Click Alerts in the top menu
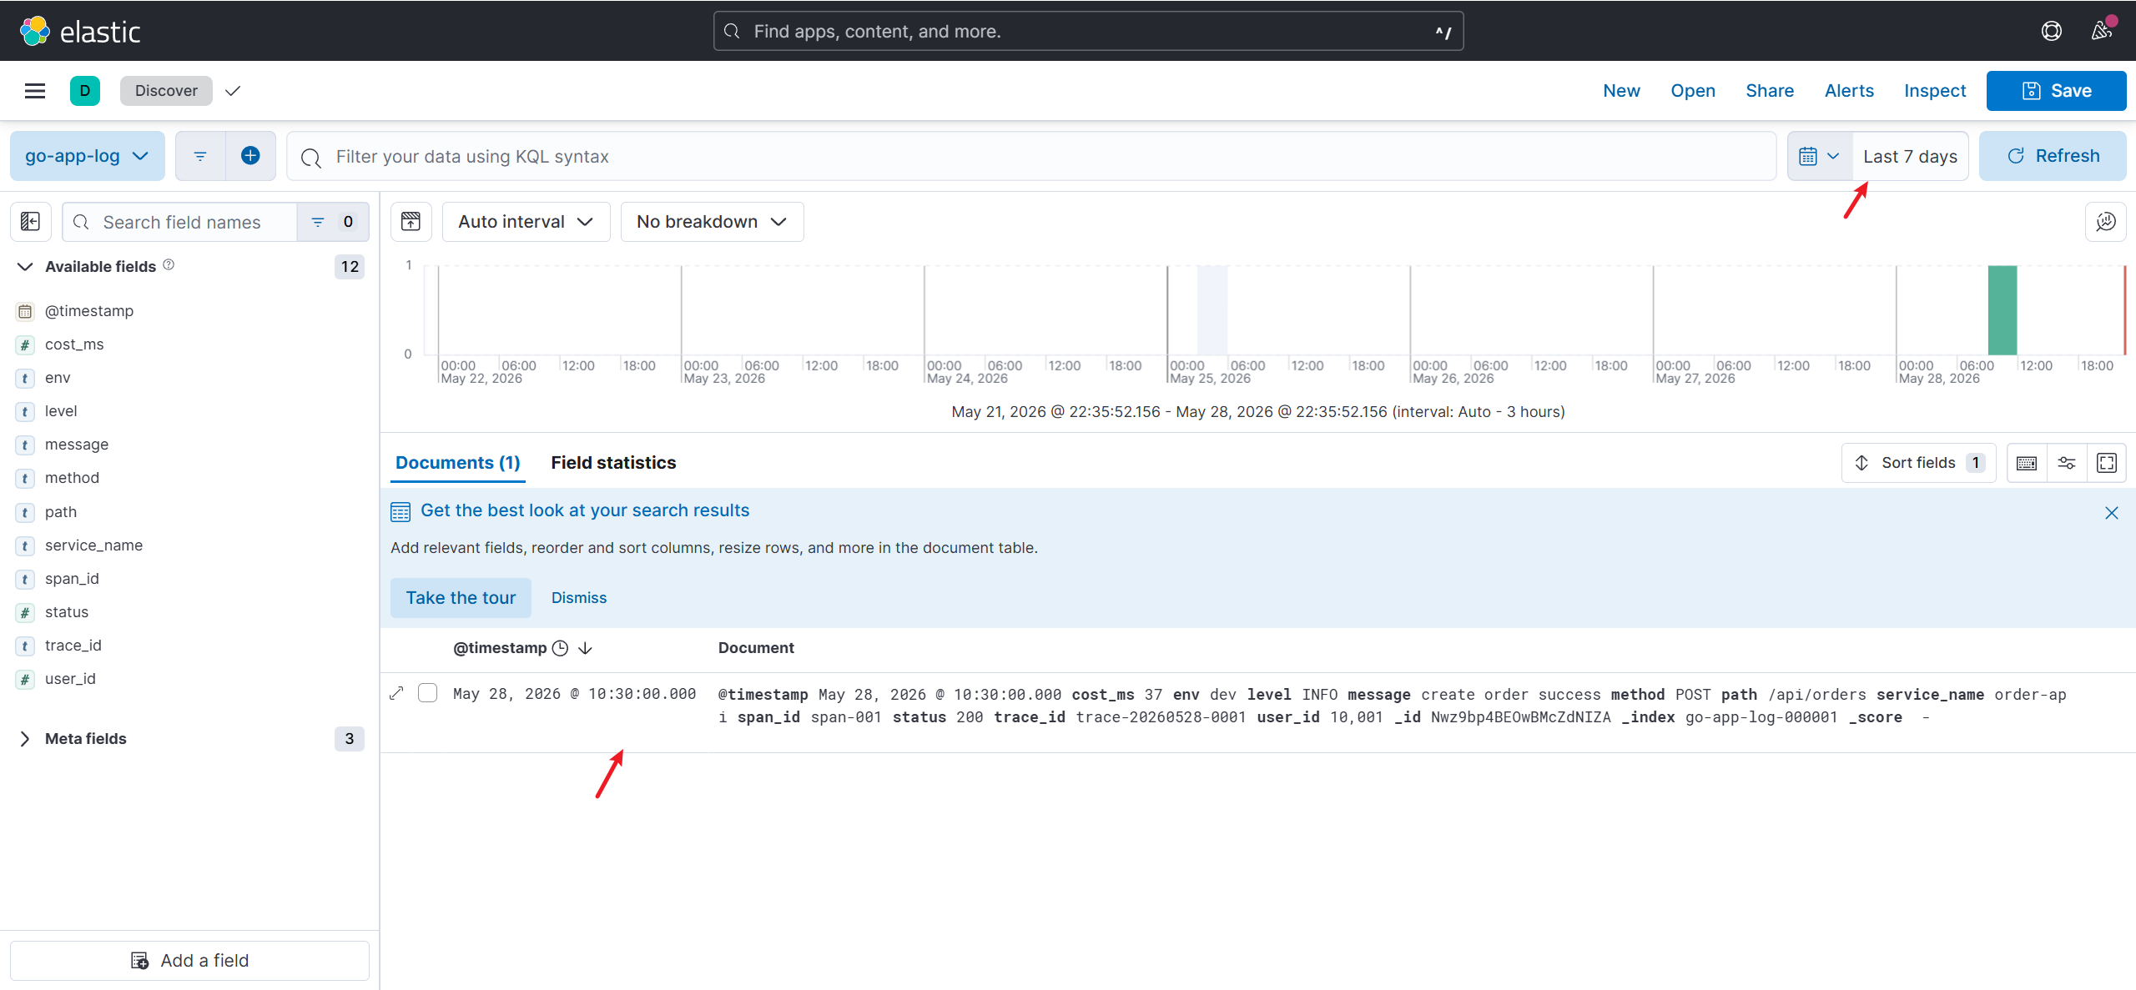 tap(1849, 91)
